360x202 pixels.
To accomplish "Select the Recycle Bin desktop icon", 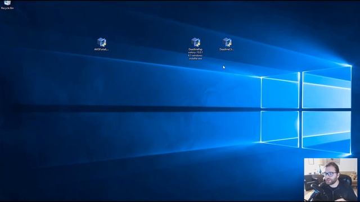I will [7, 4].
